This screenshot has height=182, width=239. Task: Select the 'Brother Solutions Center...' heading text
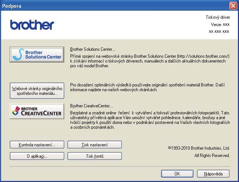(x=93, y=49)
